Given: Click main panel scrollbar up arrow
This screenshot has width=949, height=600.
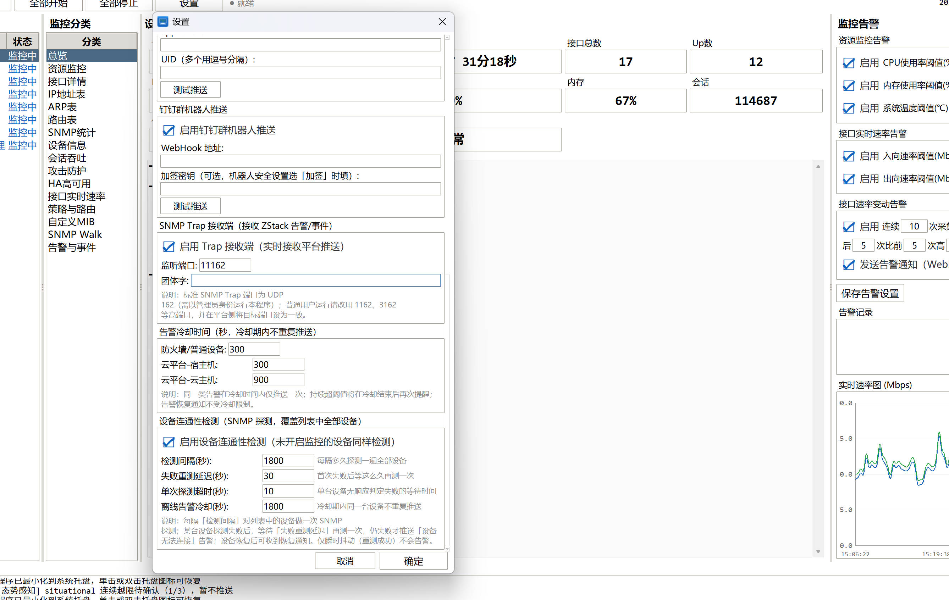Looking at the screenshot, I should point(818,166).
